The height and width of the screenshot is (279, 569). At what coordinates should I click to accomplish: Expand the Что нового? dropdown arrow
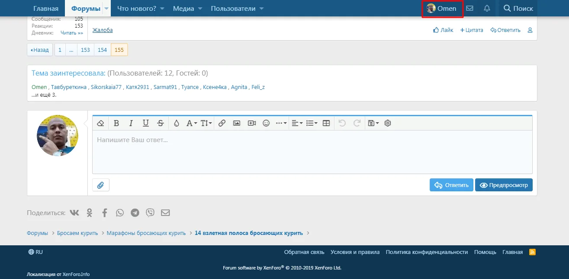tap(162, 9)
